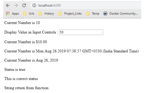The width and height of the screenshot is (145, 93).
Task: Click the Docker whale bookmark icon
Action: click(105, 14)
